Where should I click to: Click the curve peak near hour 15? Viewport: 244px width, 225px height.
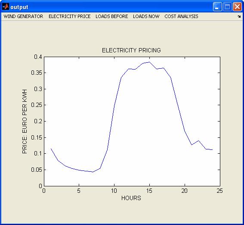(149, 62)
